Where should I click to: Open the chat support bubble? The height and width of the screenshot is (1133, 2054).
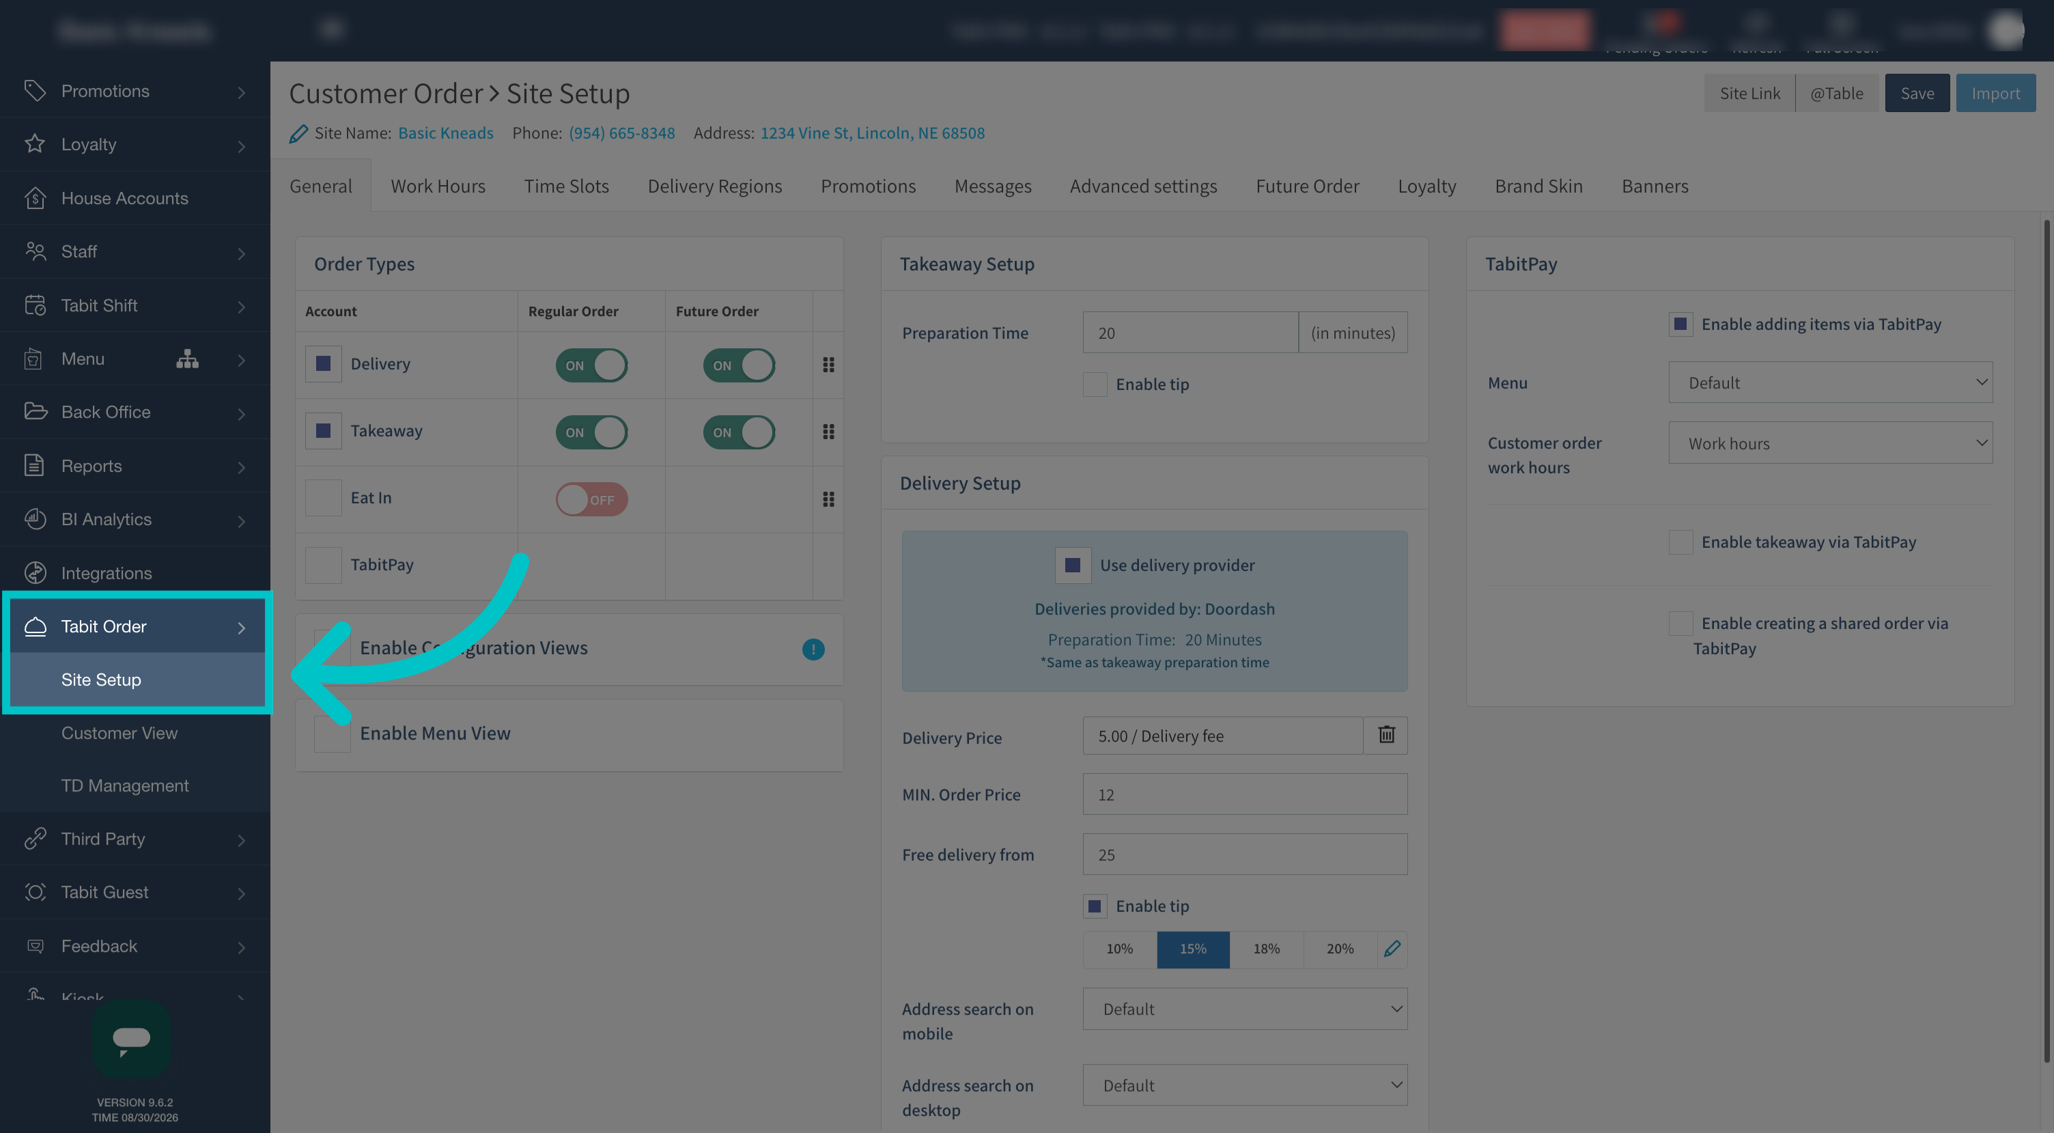pyautogui.click(x=132, y=1039)
